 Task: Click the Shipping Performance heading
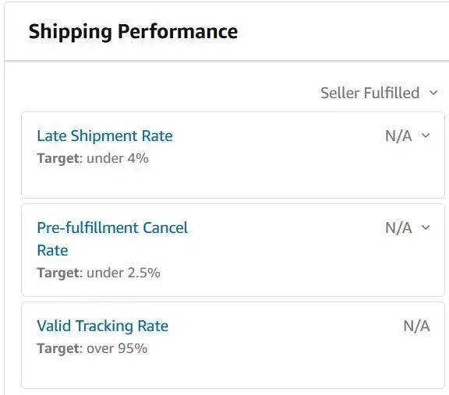133,31
